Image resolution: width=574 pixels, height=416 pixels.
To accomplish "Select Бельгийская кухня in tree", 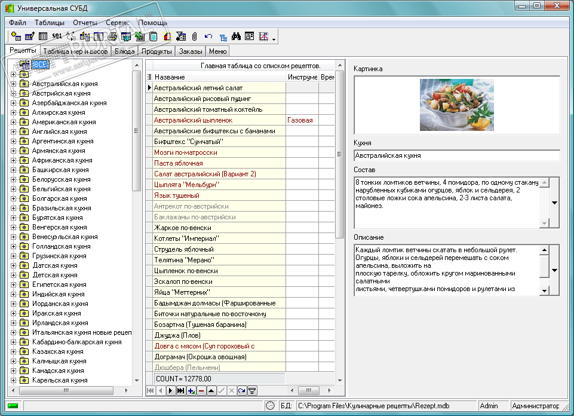I will tap(61, 189).
